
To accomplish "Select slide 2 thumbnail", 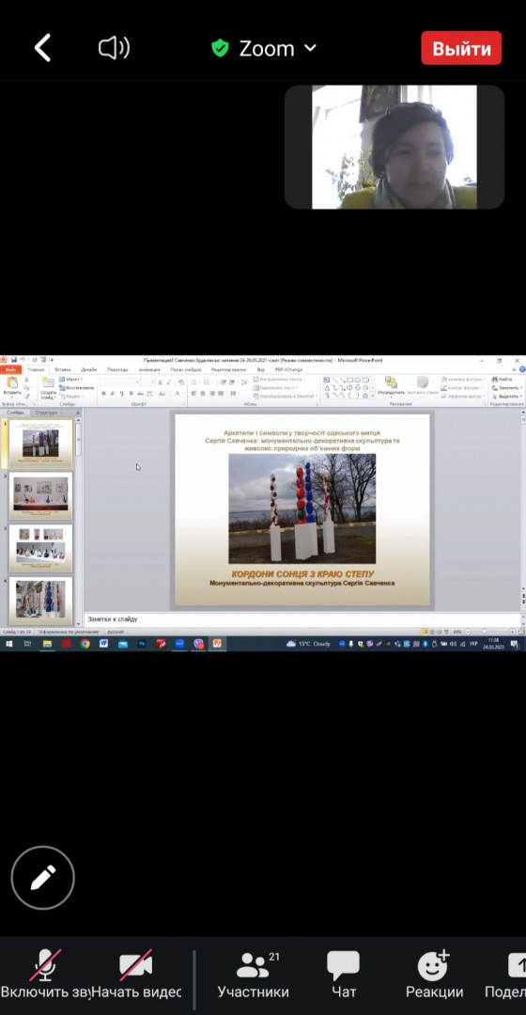I will (41, 496).
